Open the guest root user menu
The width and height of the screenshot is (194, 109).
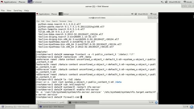click(153, 14)
